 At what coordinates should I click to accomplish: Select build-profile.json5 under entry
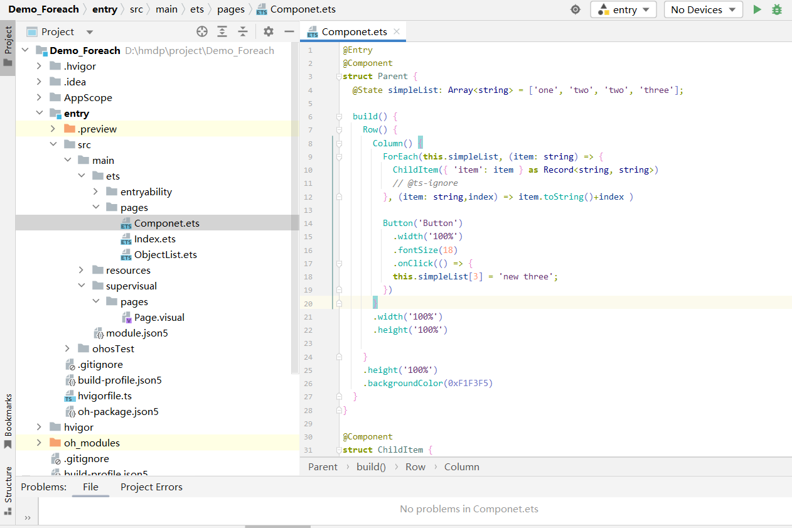pos(120,380)
